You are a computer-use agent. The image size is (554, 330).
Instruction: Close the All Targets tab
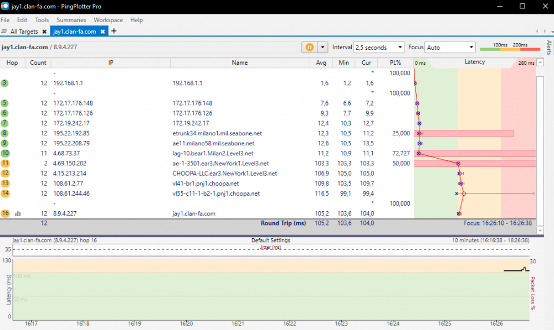44,32
